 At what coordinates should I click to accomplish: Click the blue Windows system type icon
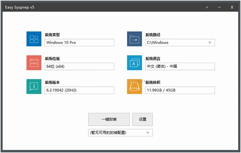click(x=34, y=39)
